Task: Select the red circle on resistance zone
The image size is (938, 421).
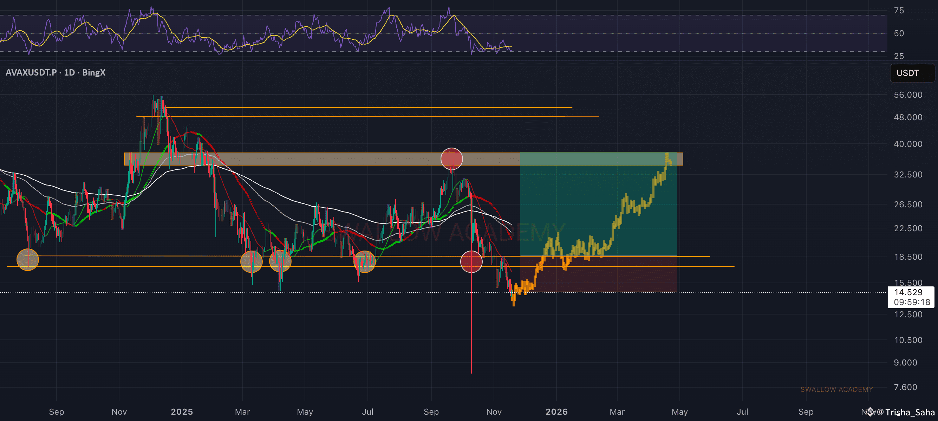Action: pos(451,159)
